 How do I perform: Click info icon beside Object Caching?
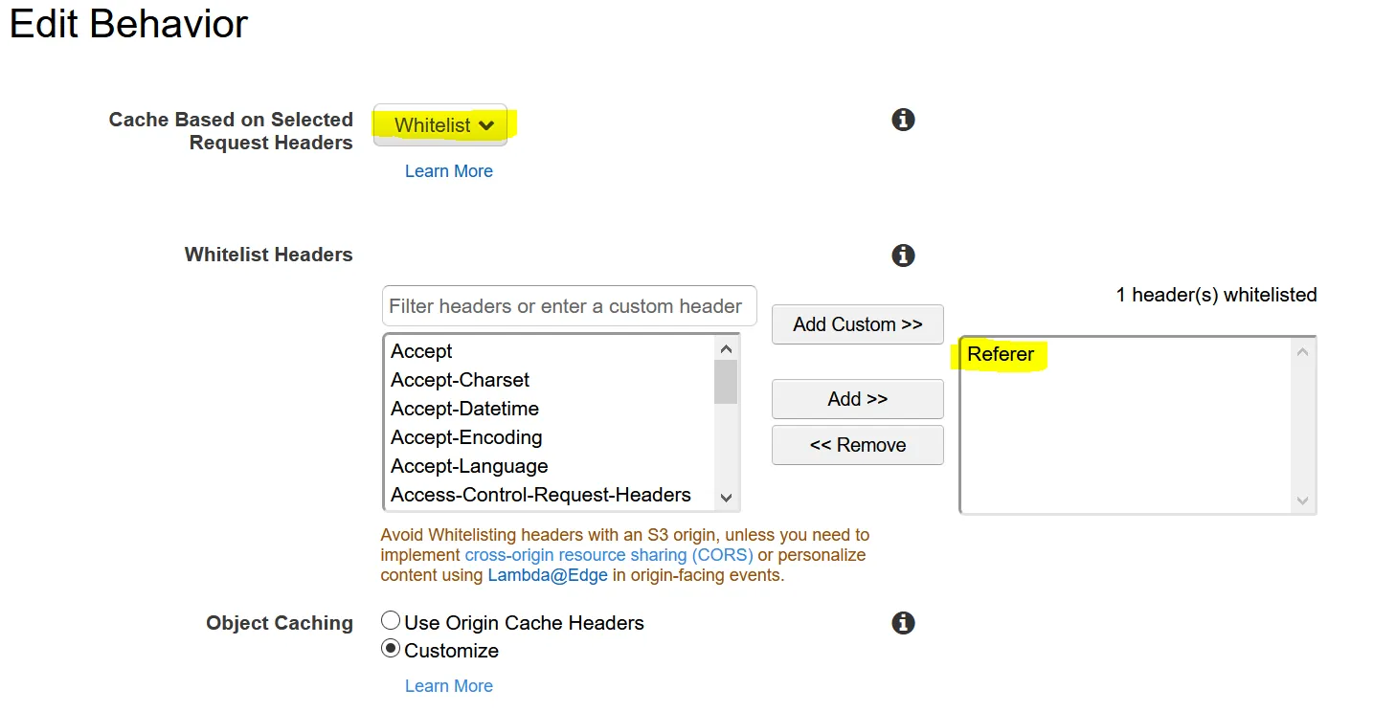903,623
